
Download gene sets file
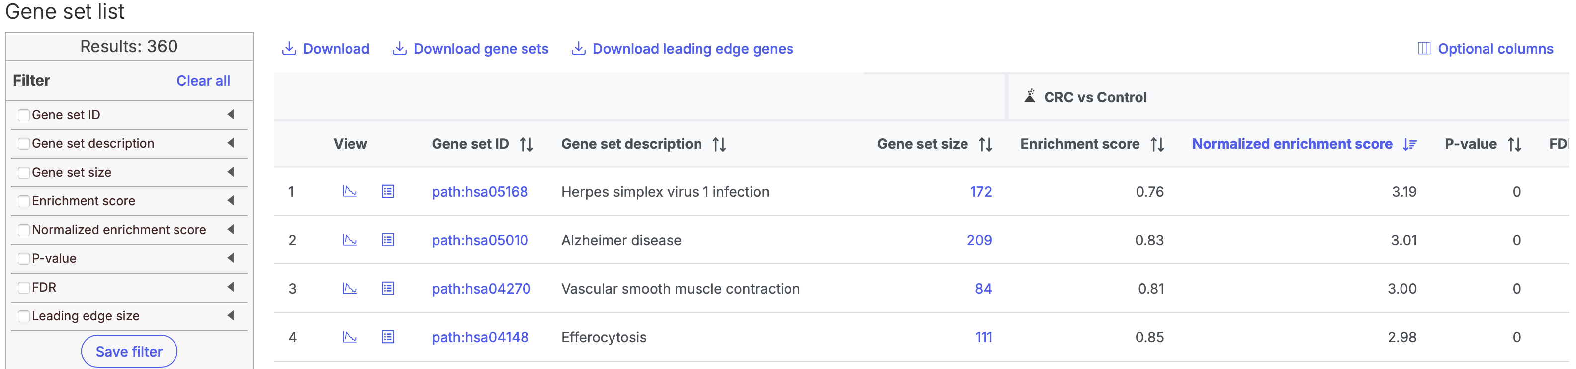(470, 49)
